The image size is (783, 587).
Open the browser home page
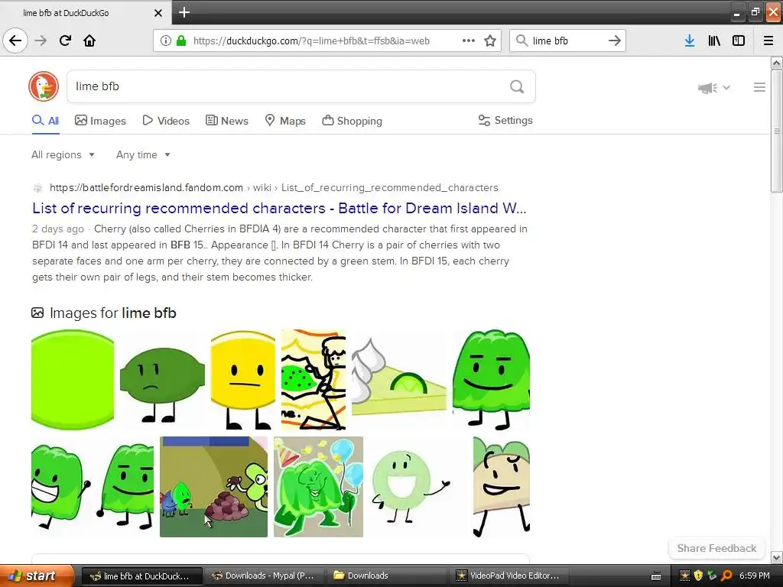pyautogui.click(x=89, y=41)
